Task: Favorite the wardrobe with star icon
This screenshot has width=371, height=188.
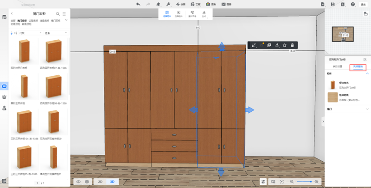Action: pyautogui.click(x=284, y=45)
